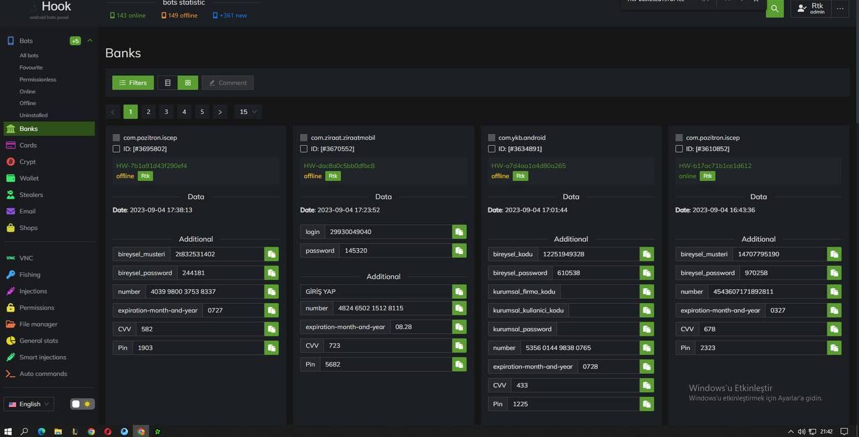Open the 15 per page dropdown
This screenshot has height=437, width=859.
pyautogui.click(x=248, y=112)
